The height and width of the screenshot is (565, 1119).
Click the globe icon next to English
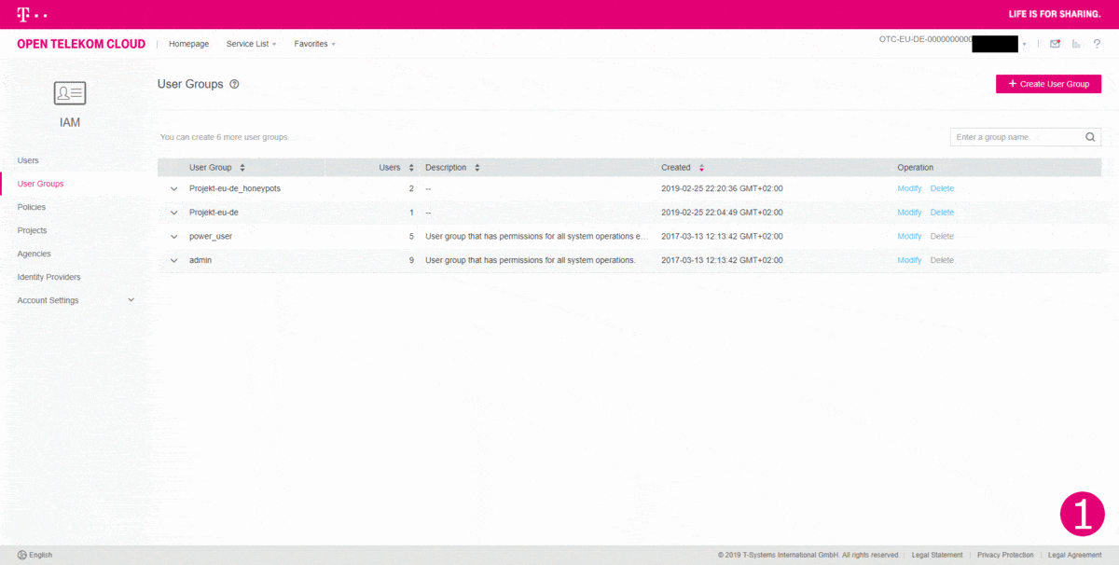click(21, 555)
